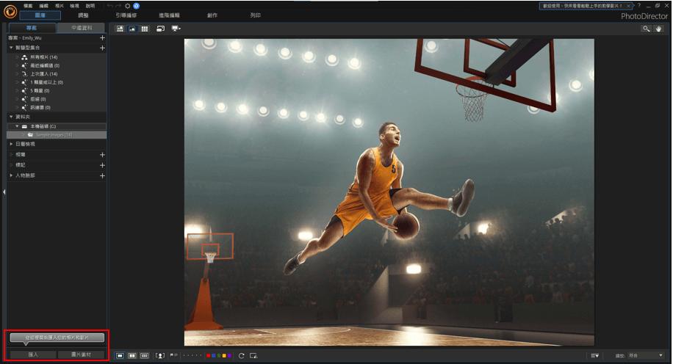
Task: Open the first File menu
Action: pyautogui.click(x=29, y=6)
